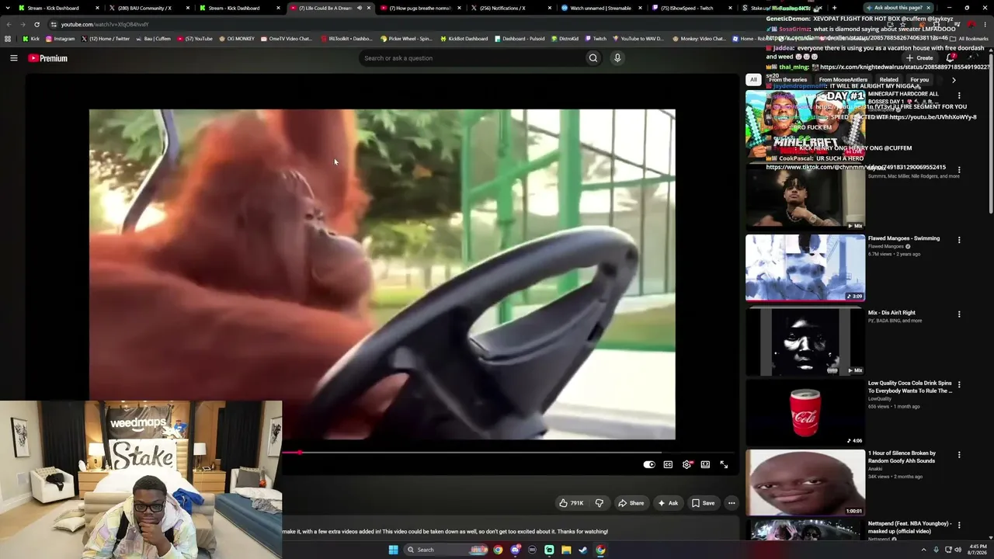This screenshot has width=994, height=559.
Task: Toggle the autoplay switch in the player
Action: point(649,464)
